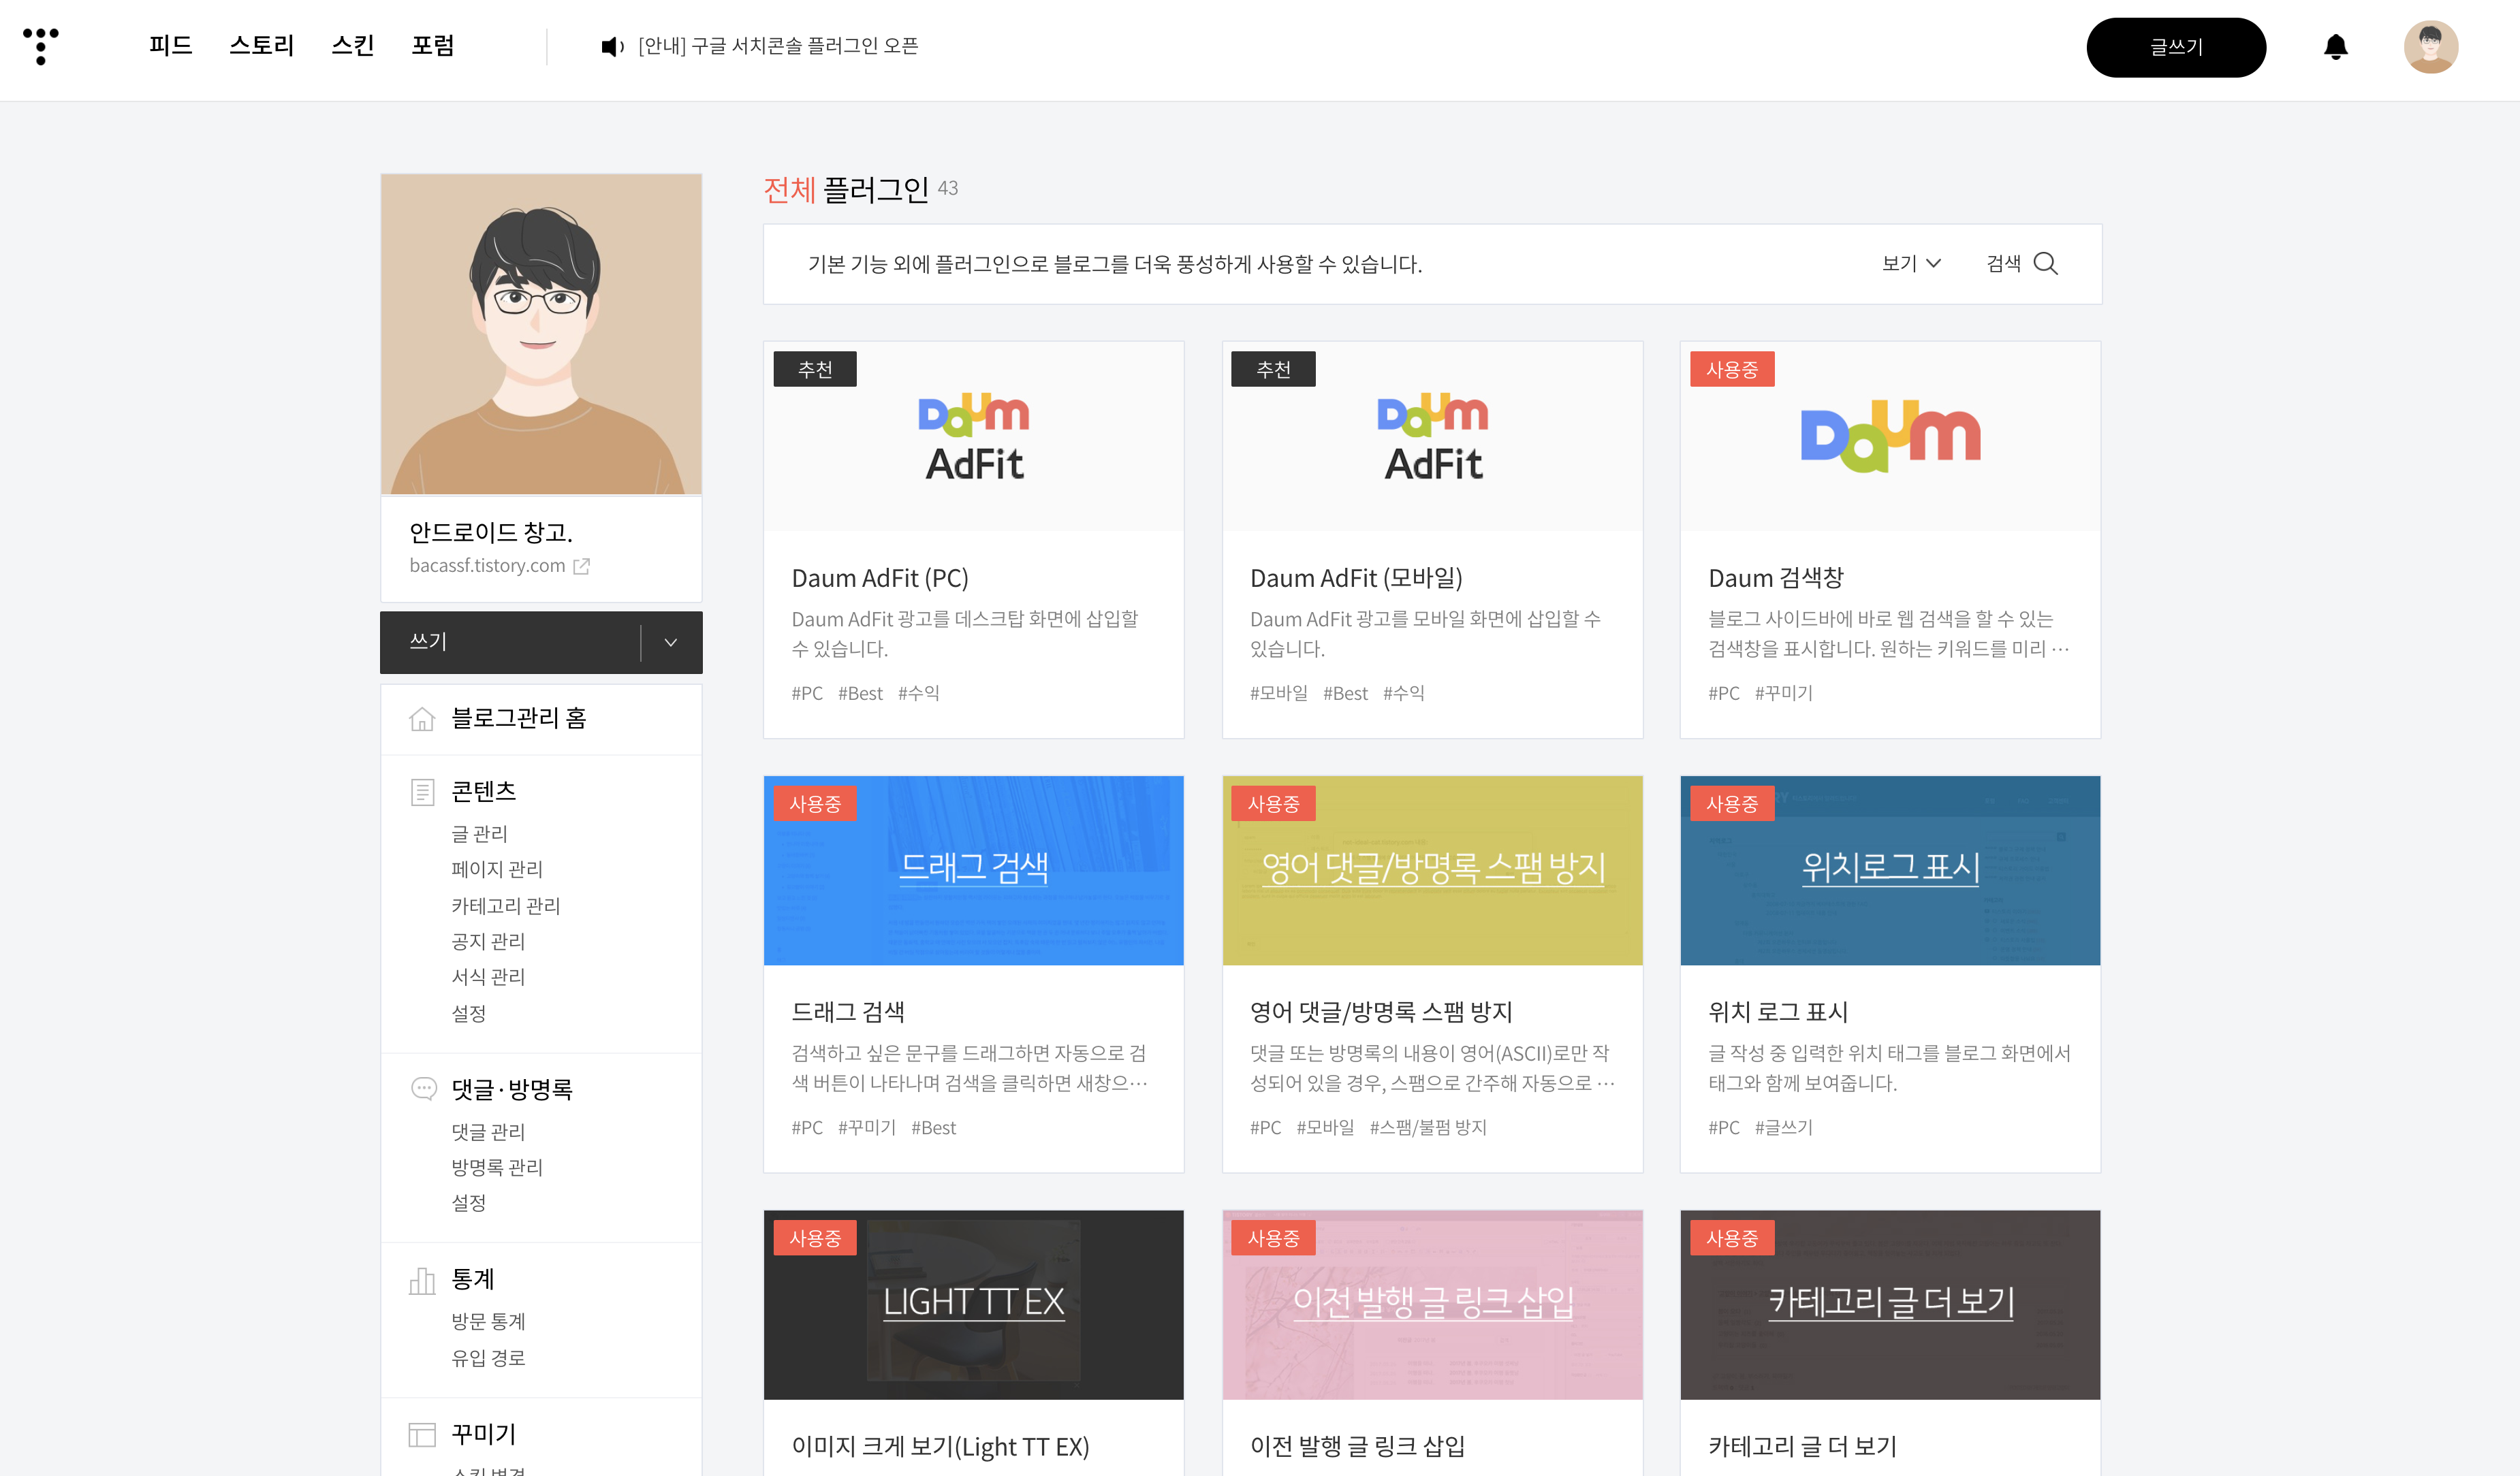Viewport: 2520px width, 1476px height.
Task: Open the notification bell
Action: [x=2335, y=47]
